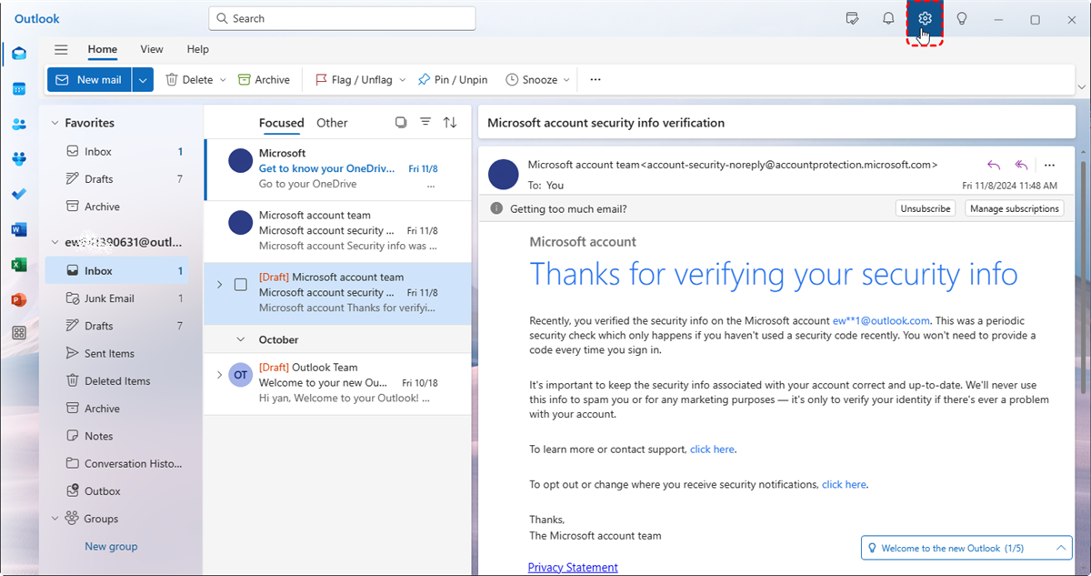
Task: Launch Word from the left rail
Action: (18, 229)
